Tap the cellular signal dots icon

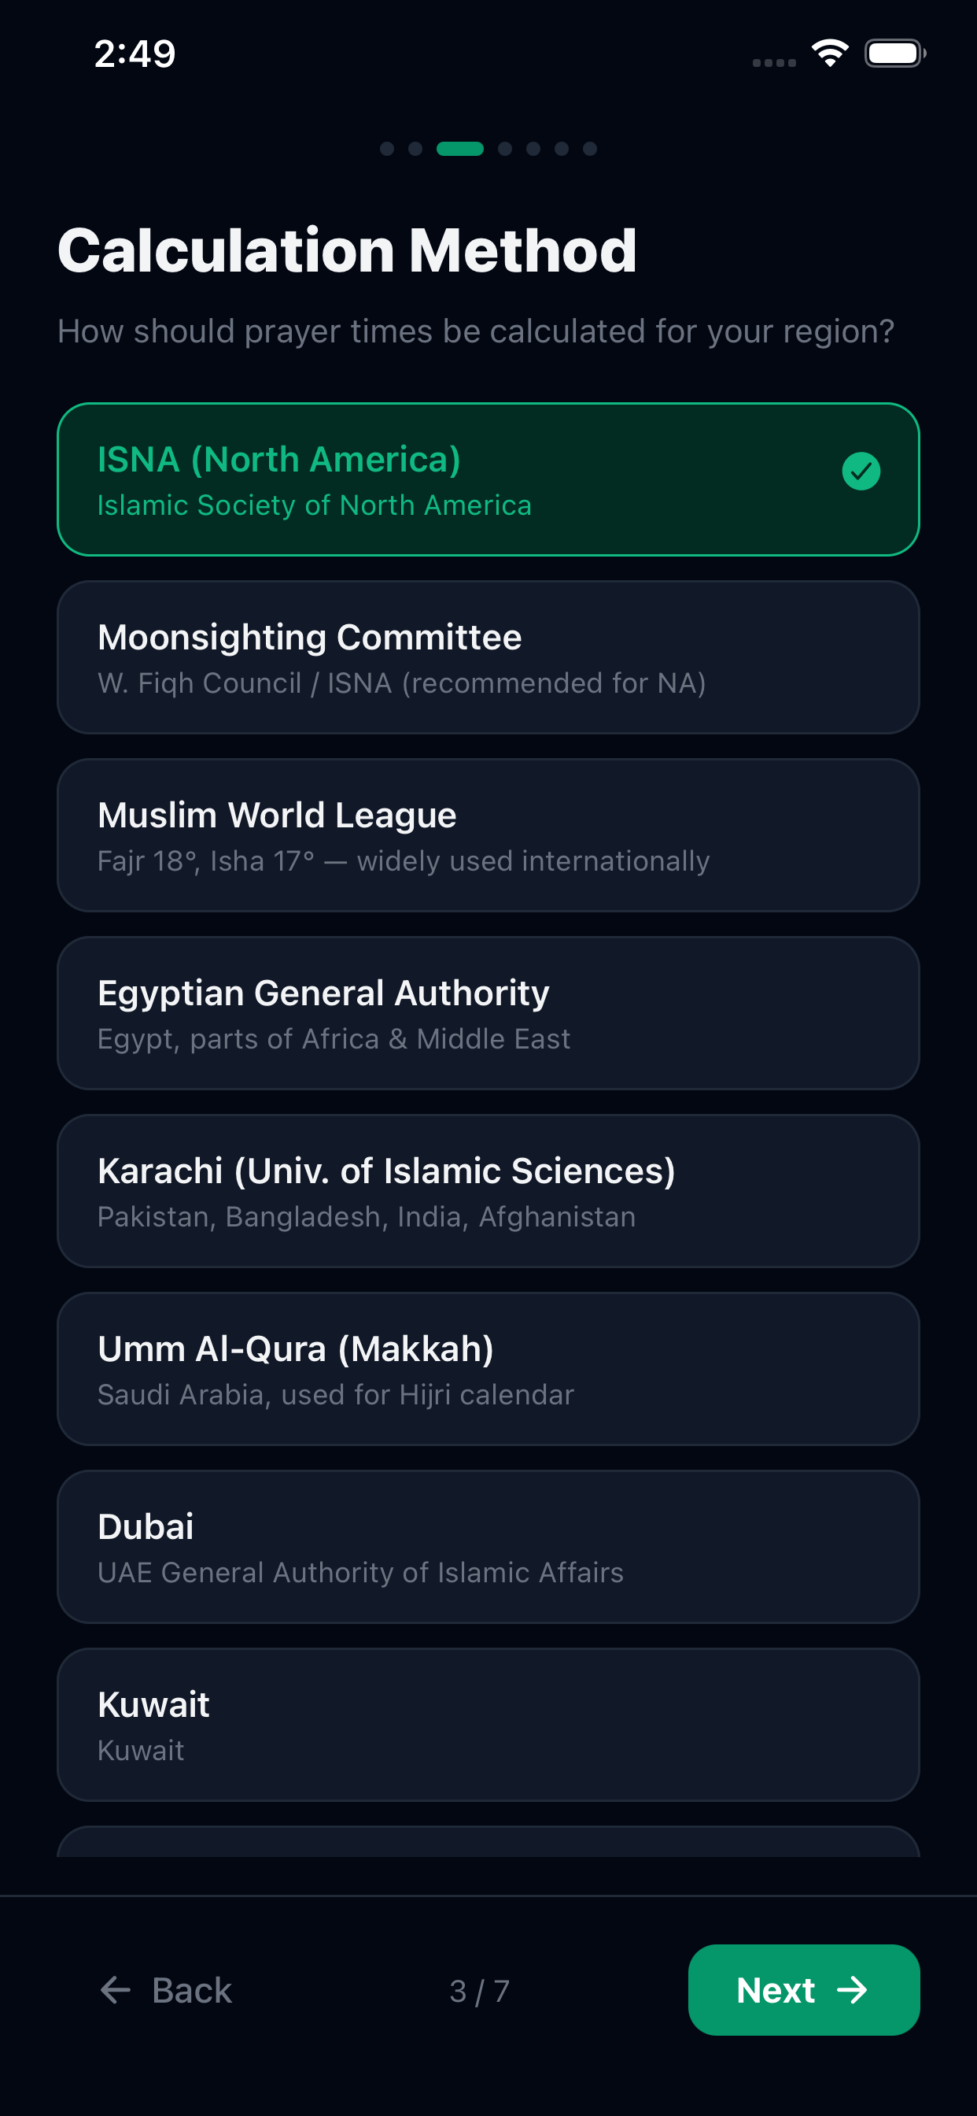point(774,62)
